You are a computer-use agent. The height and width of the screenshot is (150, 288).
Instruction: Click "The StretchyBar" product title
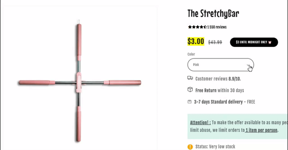(x=213, y=14)
